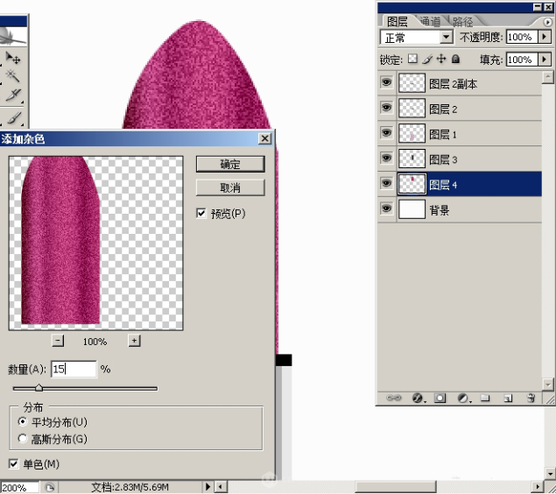The image size is (556, 494).
Task: Open the 正常 blend mode dropdown
Action: coord(447,38)
